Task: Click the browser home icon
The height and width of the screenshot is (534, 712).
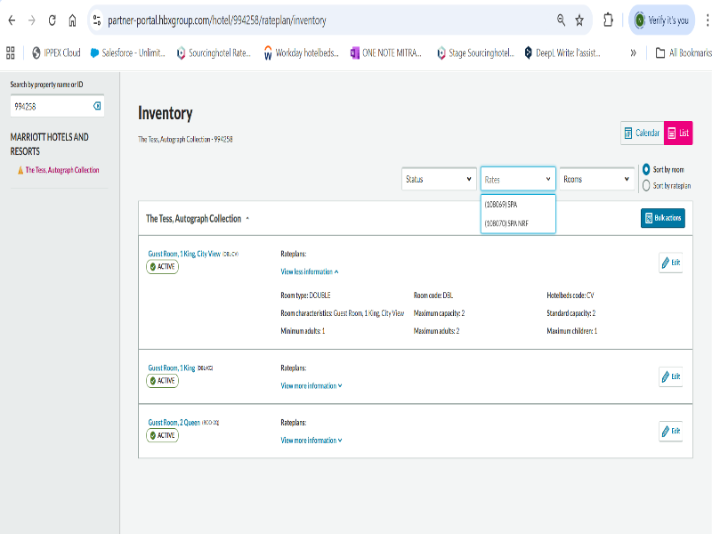Action: [73, 20]
